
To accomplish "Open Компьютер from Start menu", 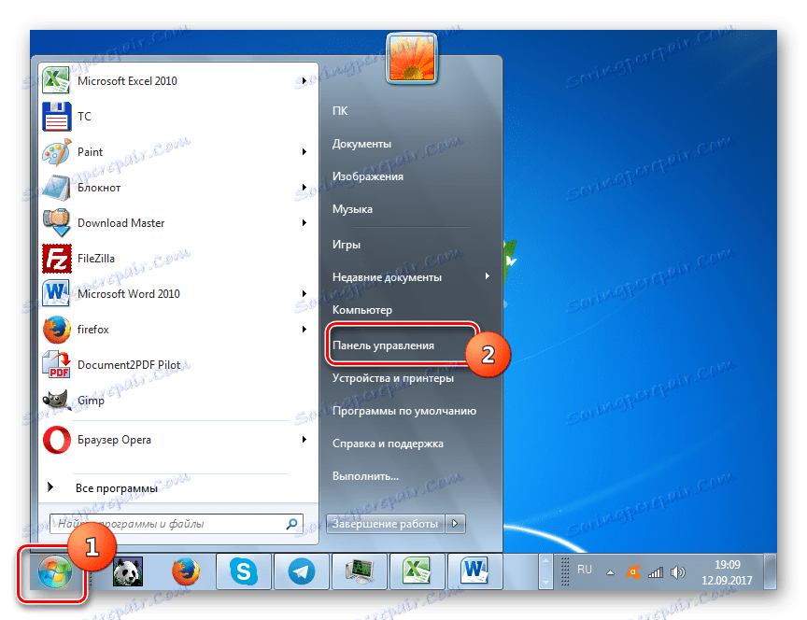I will [362, 310].
